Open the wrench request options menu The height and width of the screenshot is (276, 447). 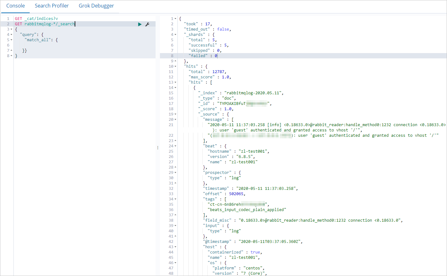(x=147, y=24)
